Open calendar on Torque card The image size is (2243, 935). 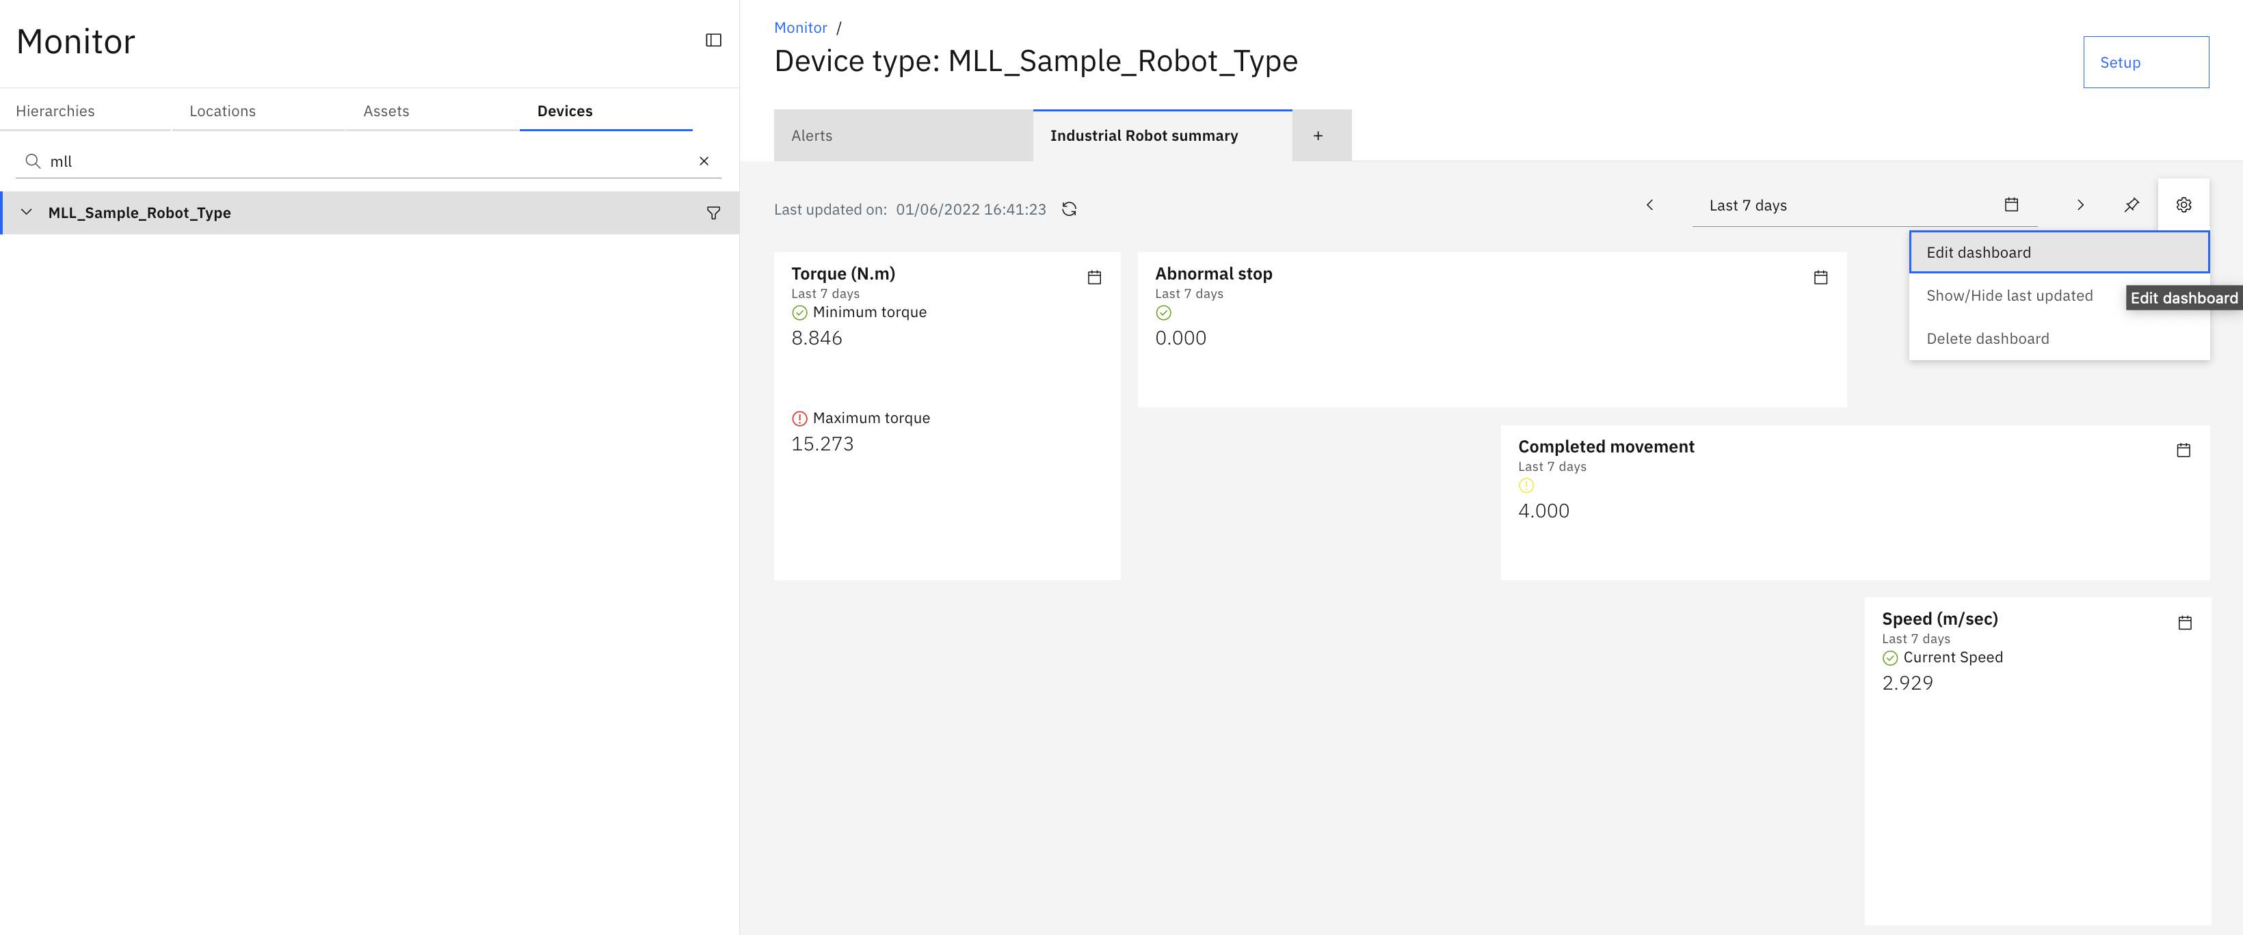1095,277
